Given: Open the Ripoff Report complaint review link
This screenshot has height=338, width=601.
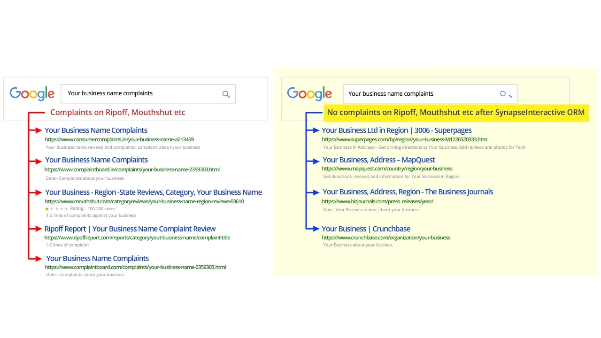Looking at the screenshot, I should pos(130,229).
